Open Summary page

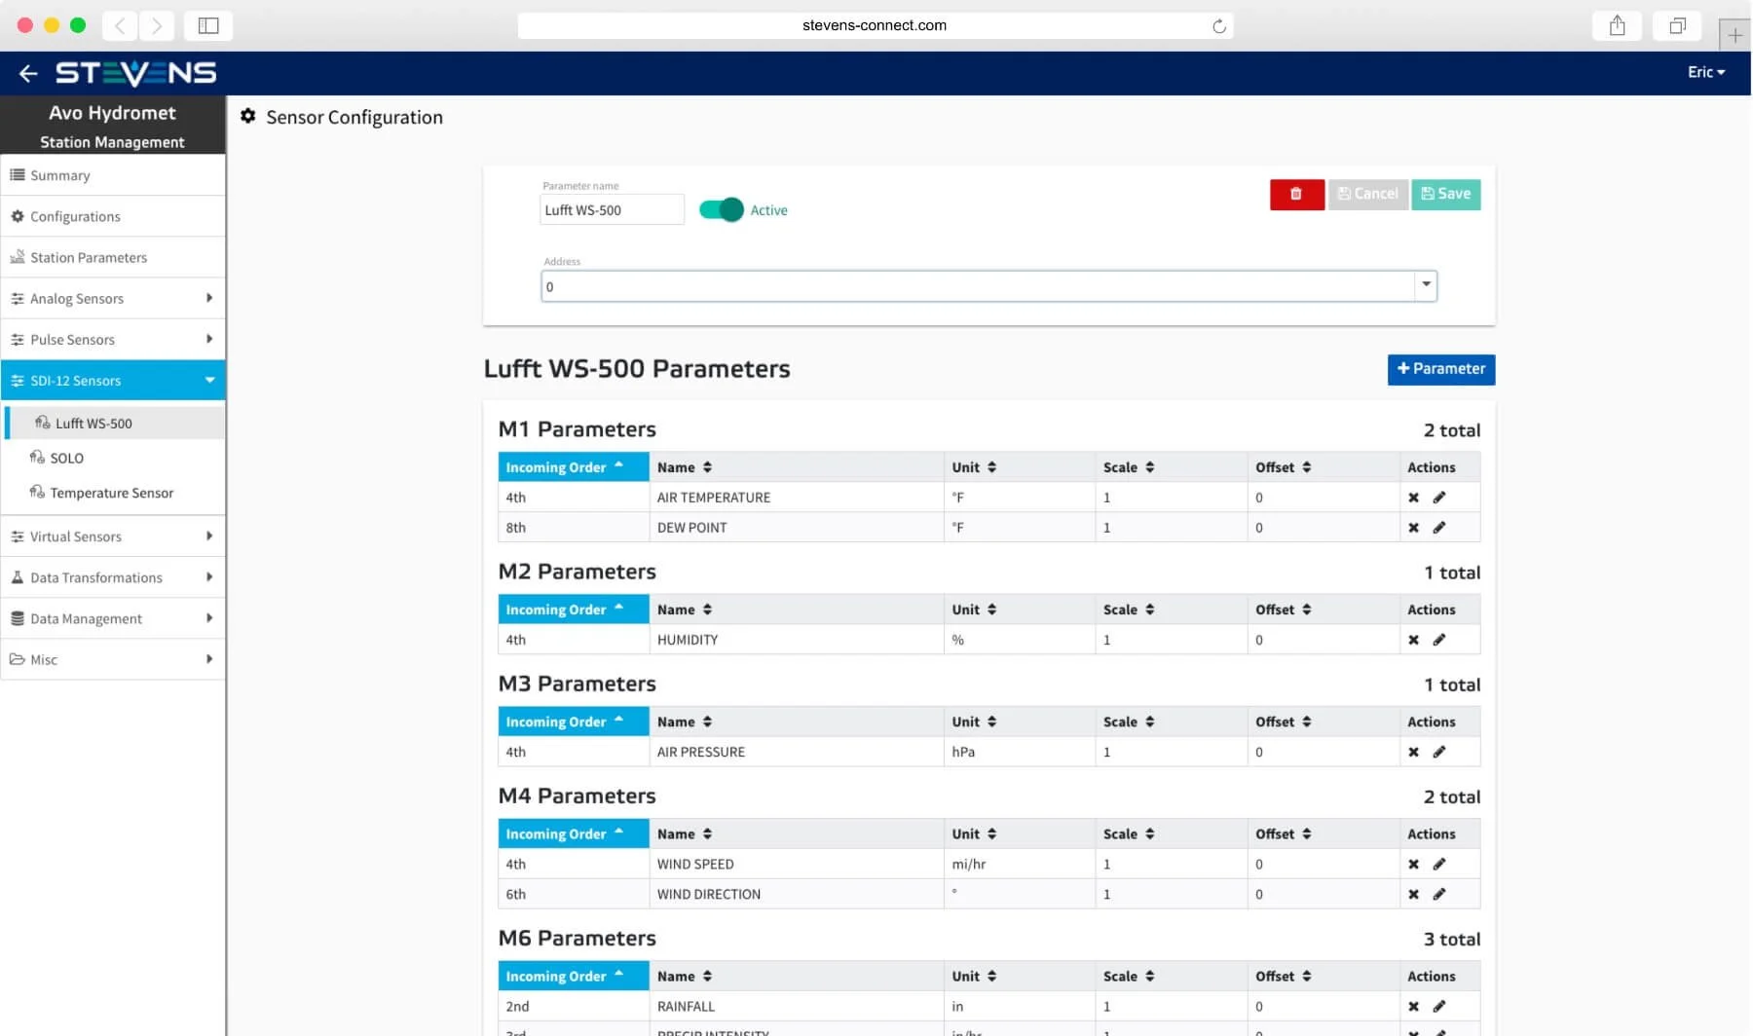(x=113, y=175)
